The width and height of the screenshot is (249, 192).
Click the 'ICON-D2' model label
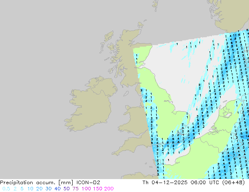[x=88, y=183]
